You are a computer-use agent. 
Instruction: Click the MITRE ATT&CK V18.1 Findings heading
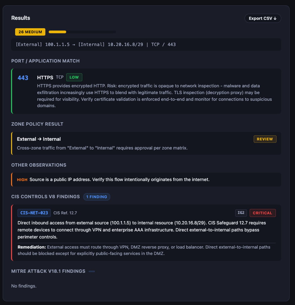coord(48,271)
